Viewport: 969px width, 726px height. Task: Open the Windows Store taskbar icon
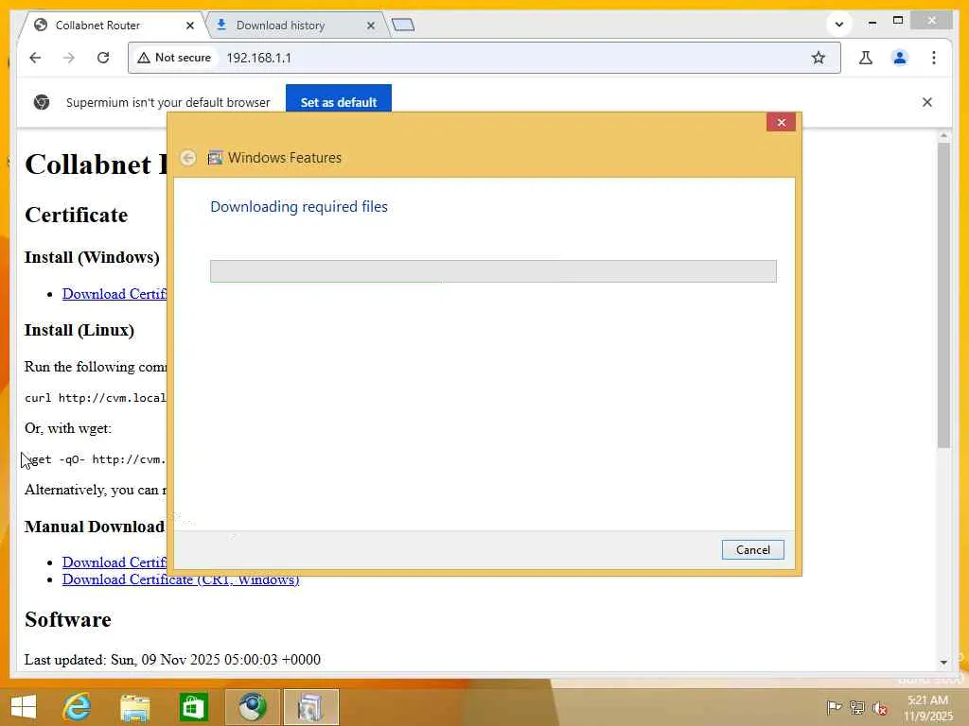click(193, 707)
